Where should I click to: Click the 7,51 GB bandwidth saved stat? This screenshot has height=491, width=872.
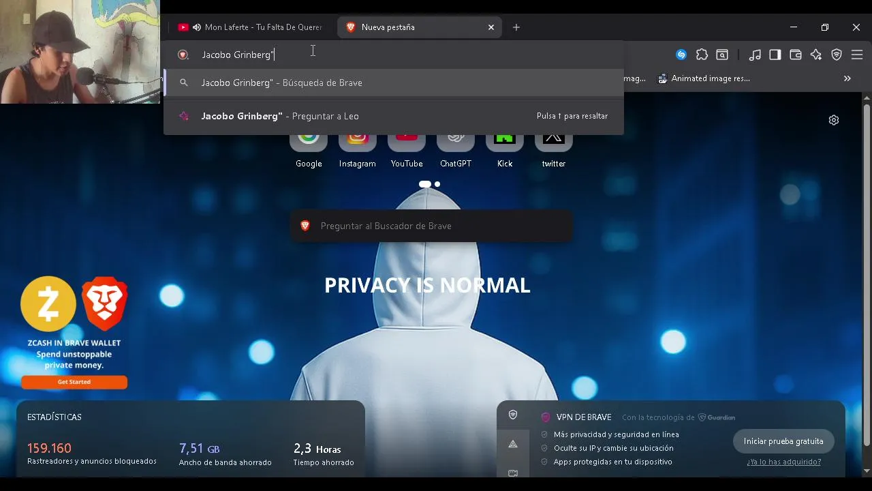point(225,454)
